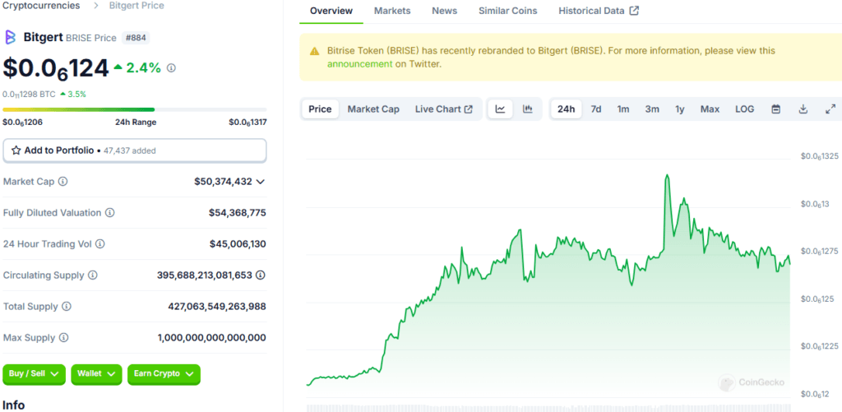Click the $45,006,130 trading volume value

pos(238,244)
